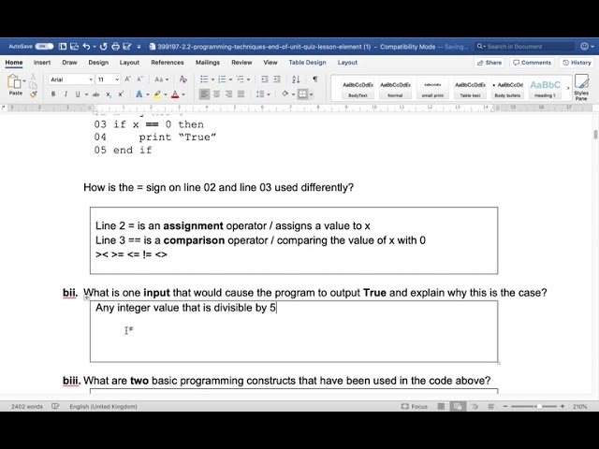Toggle Strikethrough formatting
The height and width of the screenshot is (449, 599).
point(95,94)
